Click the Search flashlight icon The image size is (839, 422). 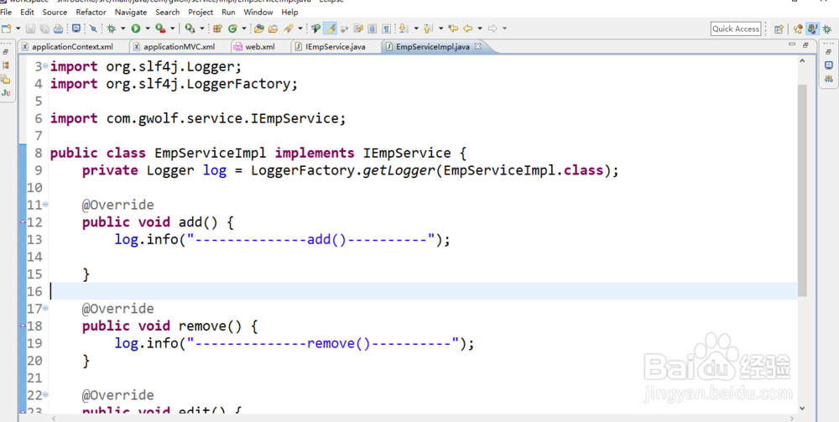click(289, 29)
